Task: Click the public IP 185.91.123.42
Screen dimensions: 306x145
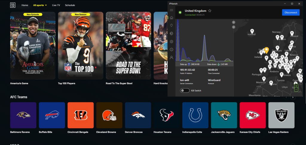Action: pos(187,70)
